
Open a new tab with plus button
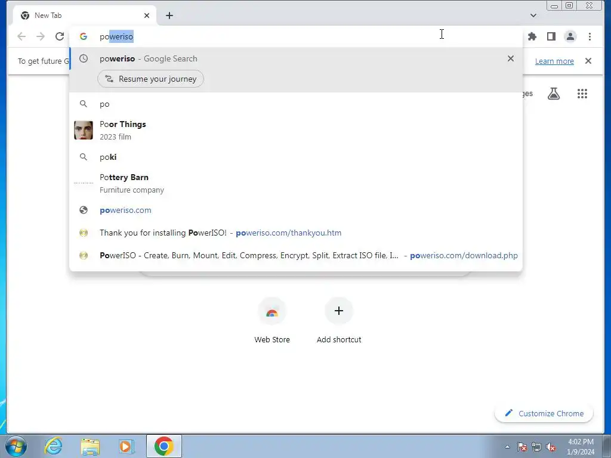169,16
